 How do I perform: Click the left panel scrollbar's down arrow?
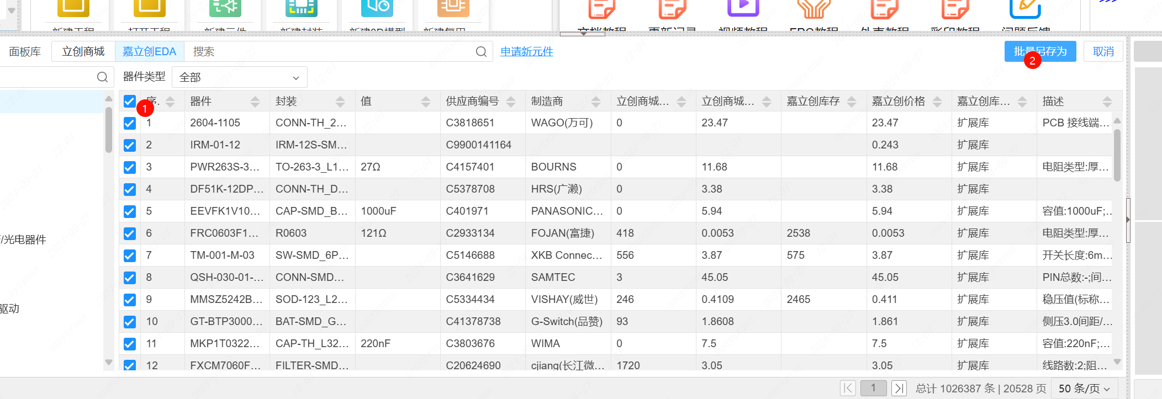(109, 363)
